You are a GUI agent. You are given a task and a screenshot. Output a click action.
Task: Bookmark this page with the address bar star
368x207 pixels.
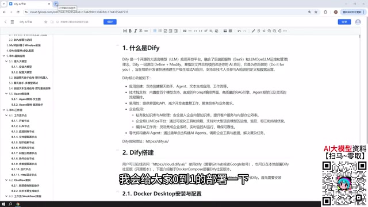316,12
